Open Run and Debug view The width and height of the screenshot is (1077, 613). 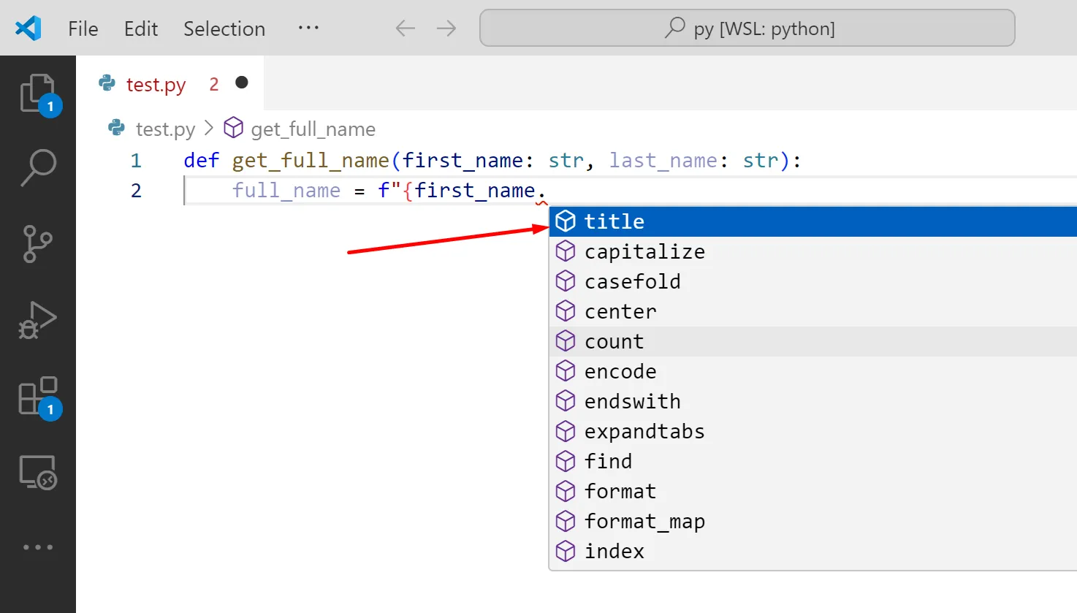point(38,320)
